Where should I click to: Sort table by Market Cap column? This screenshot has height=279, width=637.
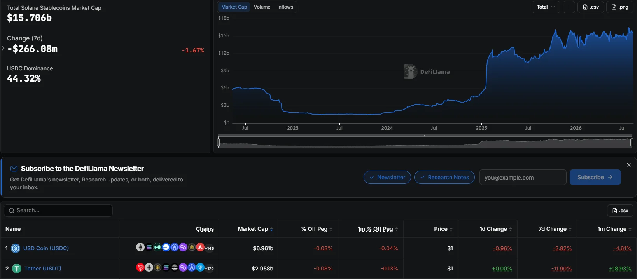(255, 229)
